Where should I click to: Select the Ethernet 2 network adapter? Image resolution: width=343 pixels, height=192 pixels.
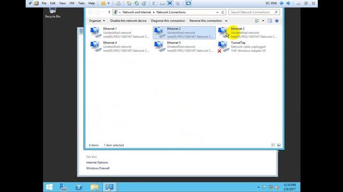pyautogui.click(x=184, y=33)
